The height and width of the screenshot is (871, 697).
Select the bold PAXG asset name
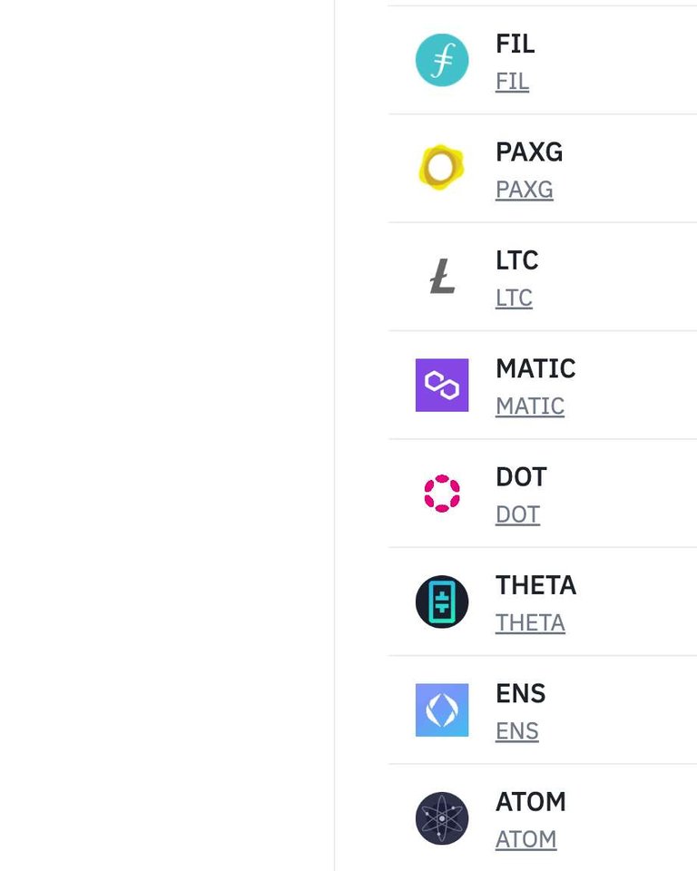click(529, 152)
